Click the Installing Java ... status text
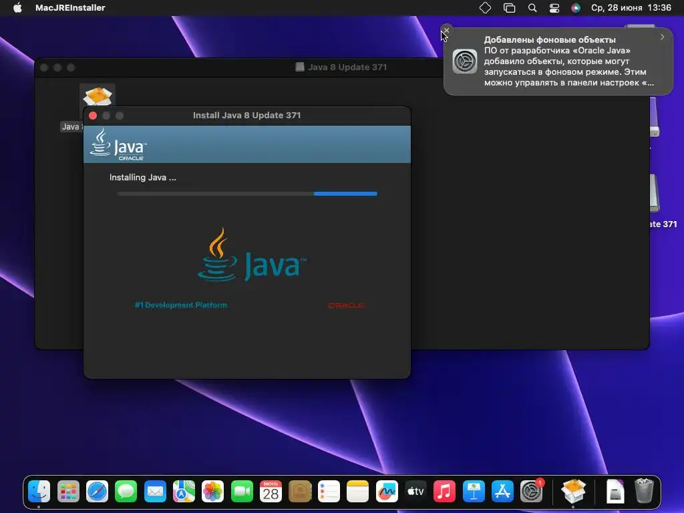Viewport: 684px width, 513px height. coord(143,178)
